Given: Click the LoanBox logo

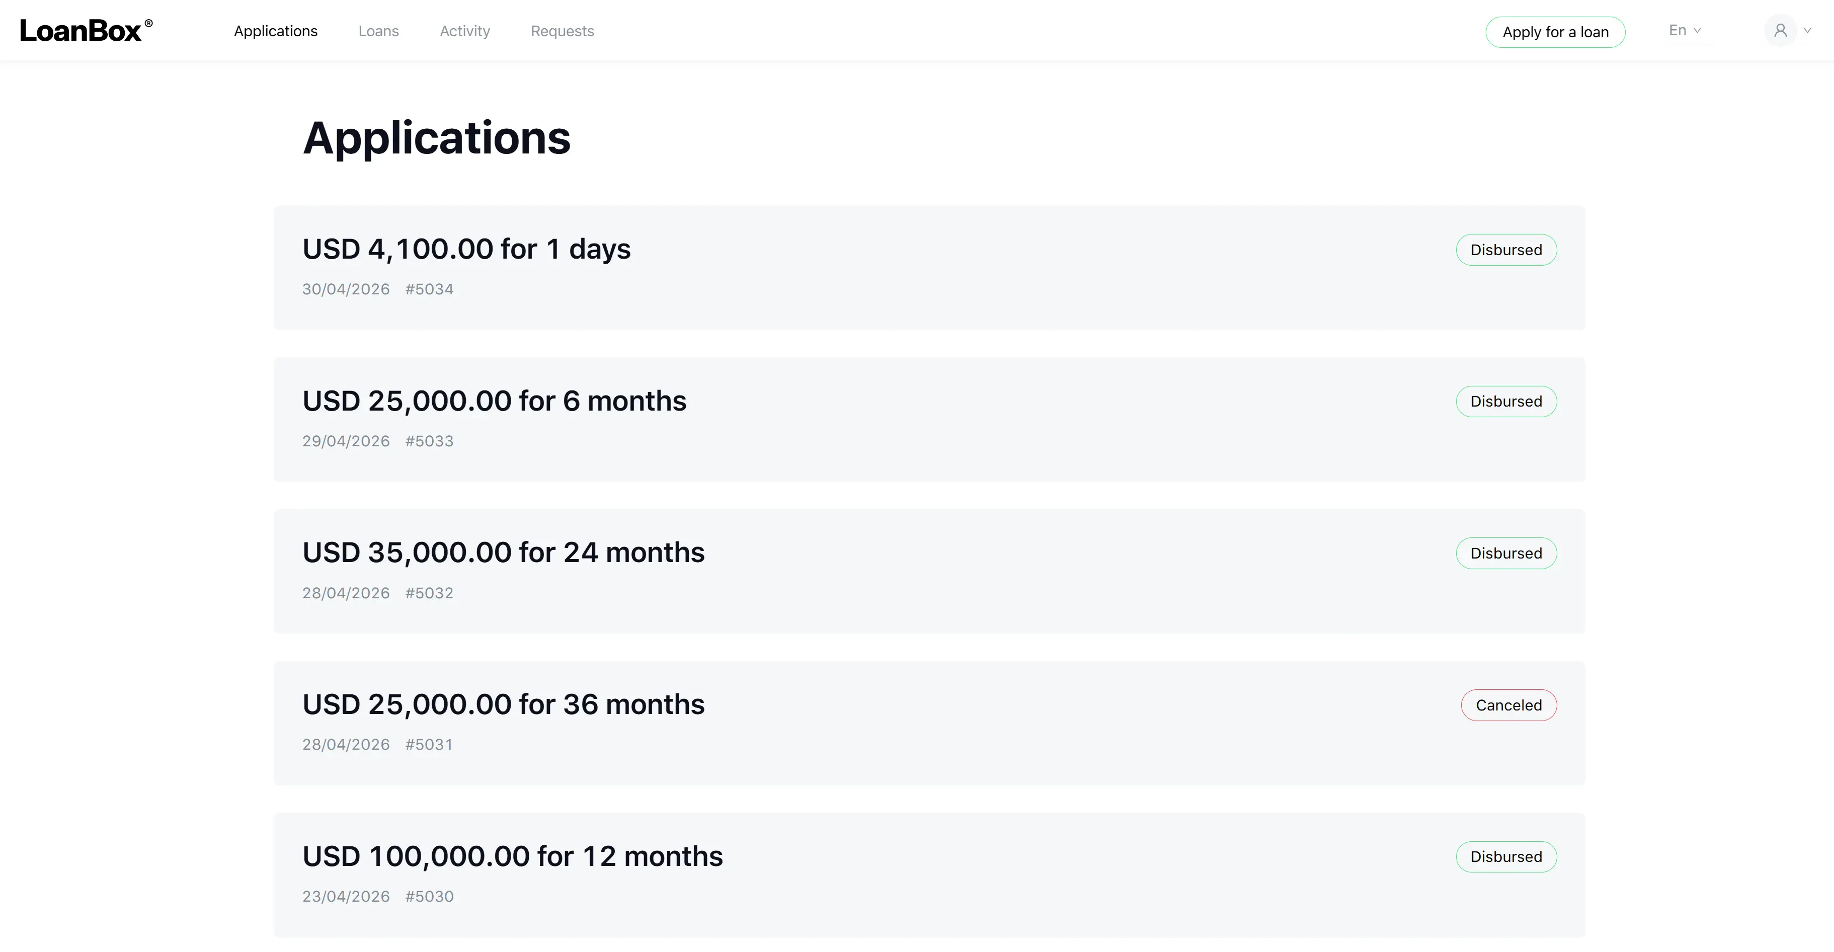Looking at the screenshot, I should 86,31.
